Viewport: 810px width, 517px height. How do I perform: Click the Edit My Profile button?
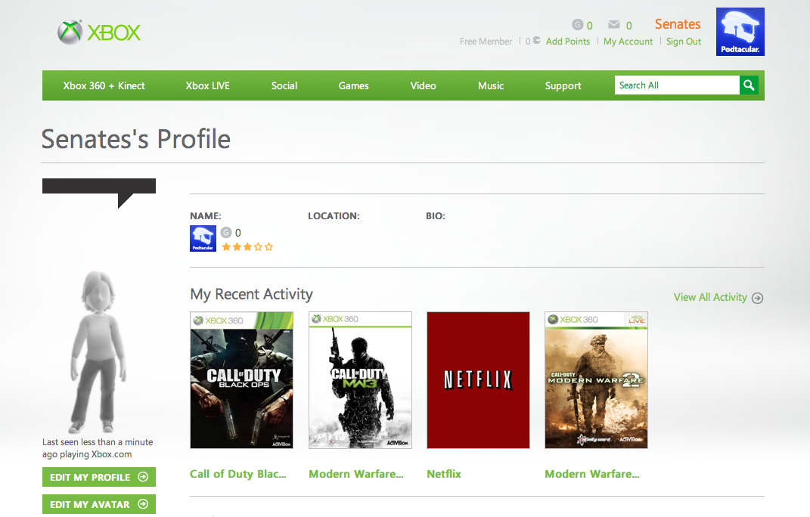click(98, 477)
